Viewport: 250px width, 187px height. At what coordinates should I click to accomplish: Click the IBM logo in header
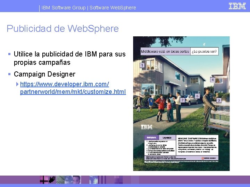tap(237, 6)
